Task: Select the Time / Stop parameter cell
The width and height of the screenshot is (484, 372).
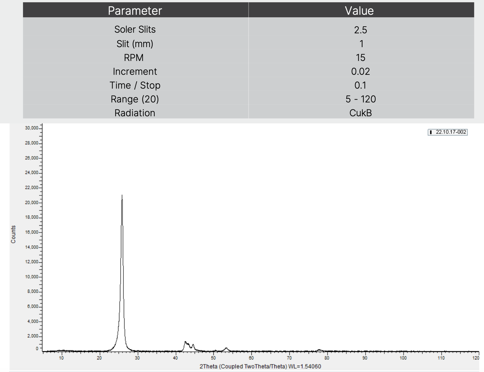Action: 135,85
